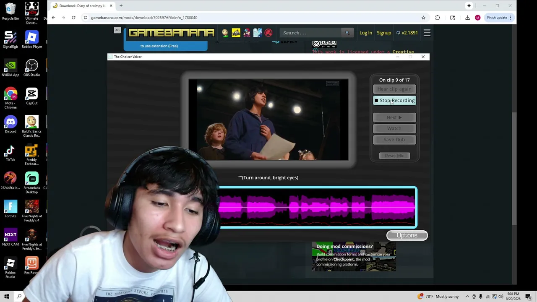The width and height of the screenshot is (537, 302).
Task: Focus the GameBanana search field
Action: pos(311,33)
